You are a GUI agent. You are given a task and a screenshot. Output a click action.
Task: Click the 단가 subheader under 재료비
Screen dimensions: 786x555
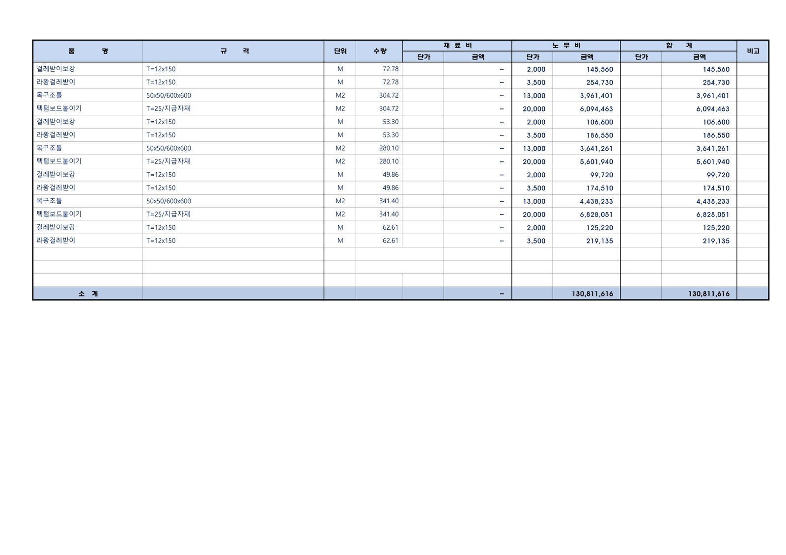(423, 57)
